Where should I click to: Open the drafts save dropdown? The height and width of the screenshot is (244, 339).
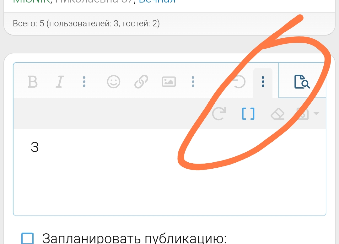pyautogui.click(x=308, y=114)
